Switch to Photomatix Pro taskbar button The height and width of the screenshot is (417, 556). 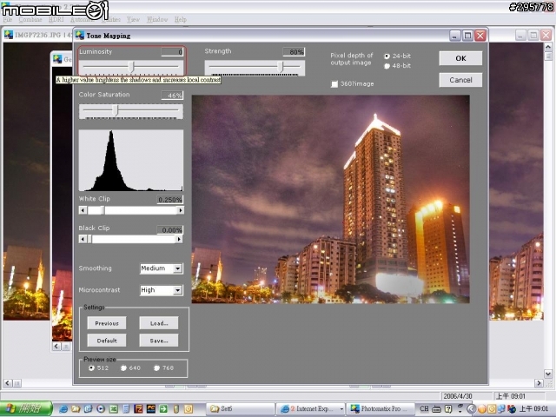coord(381,409)
